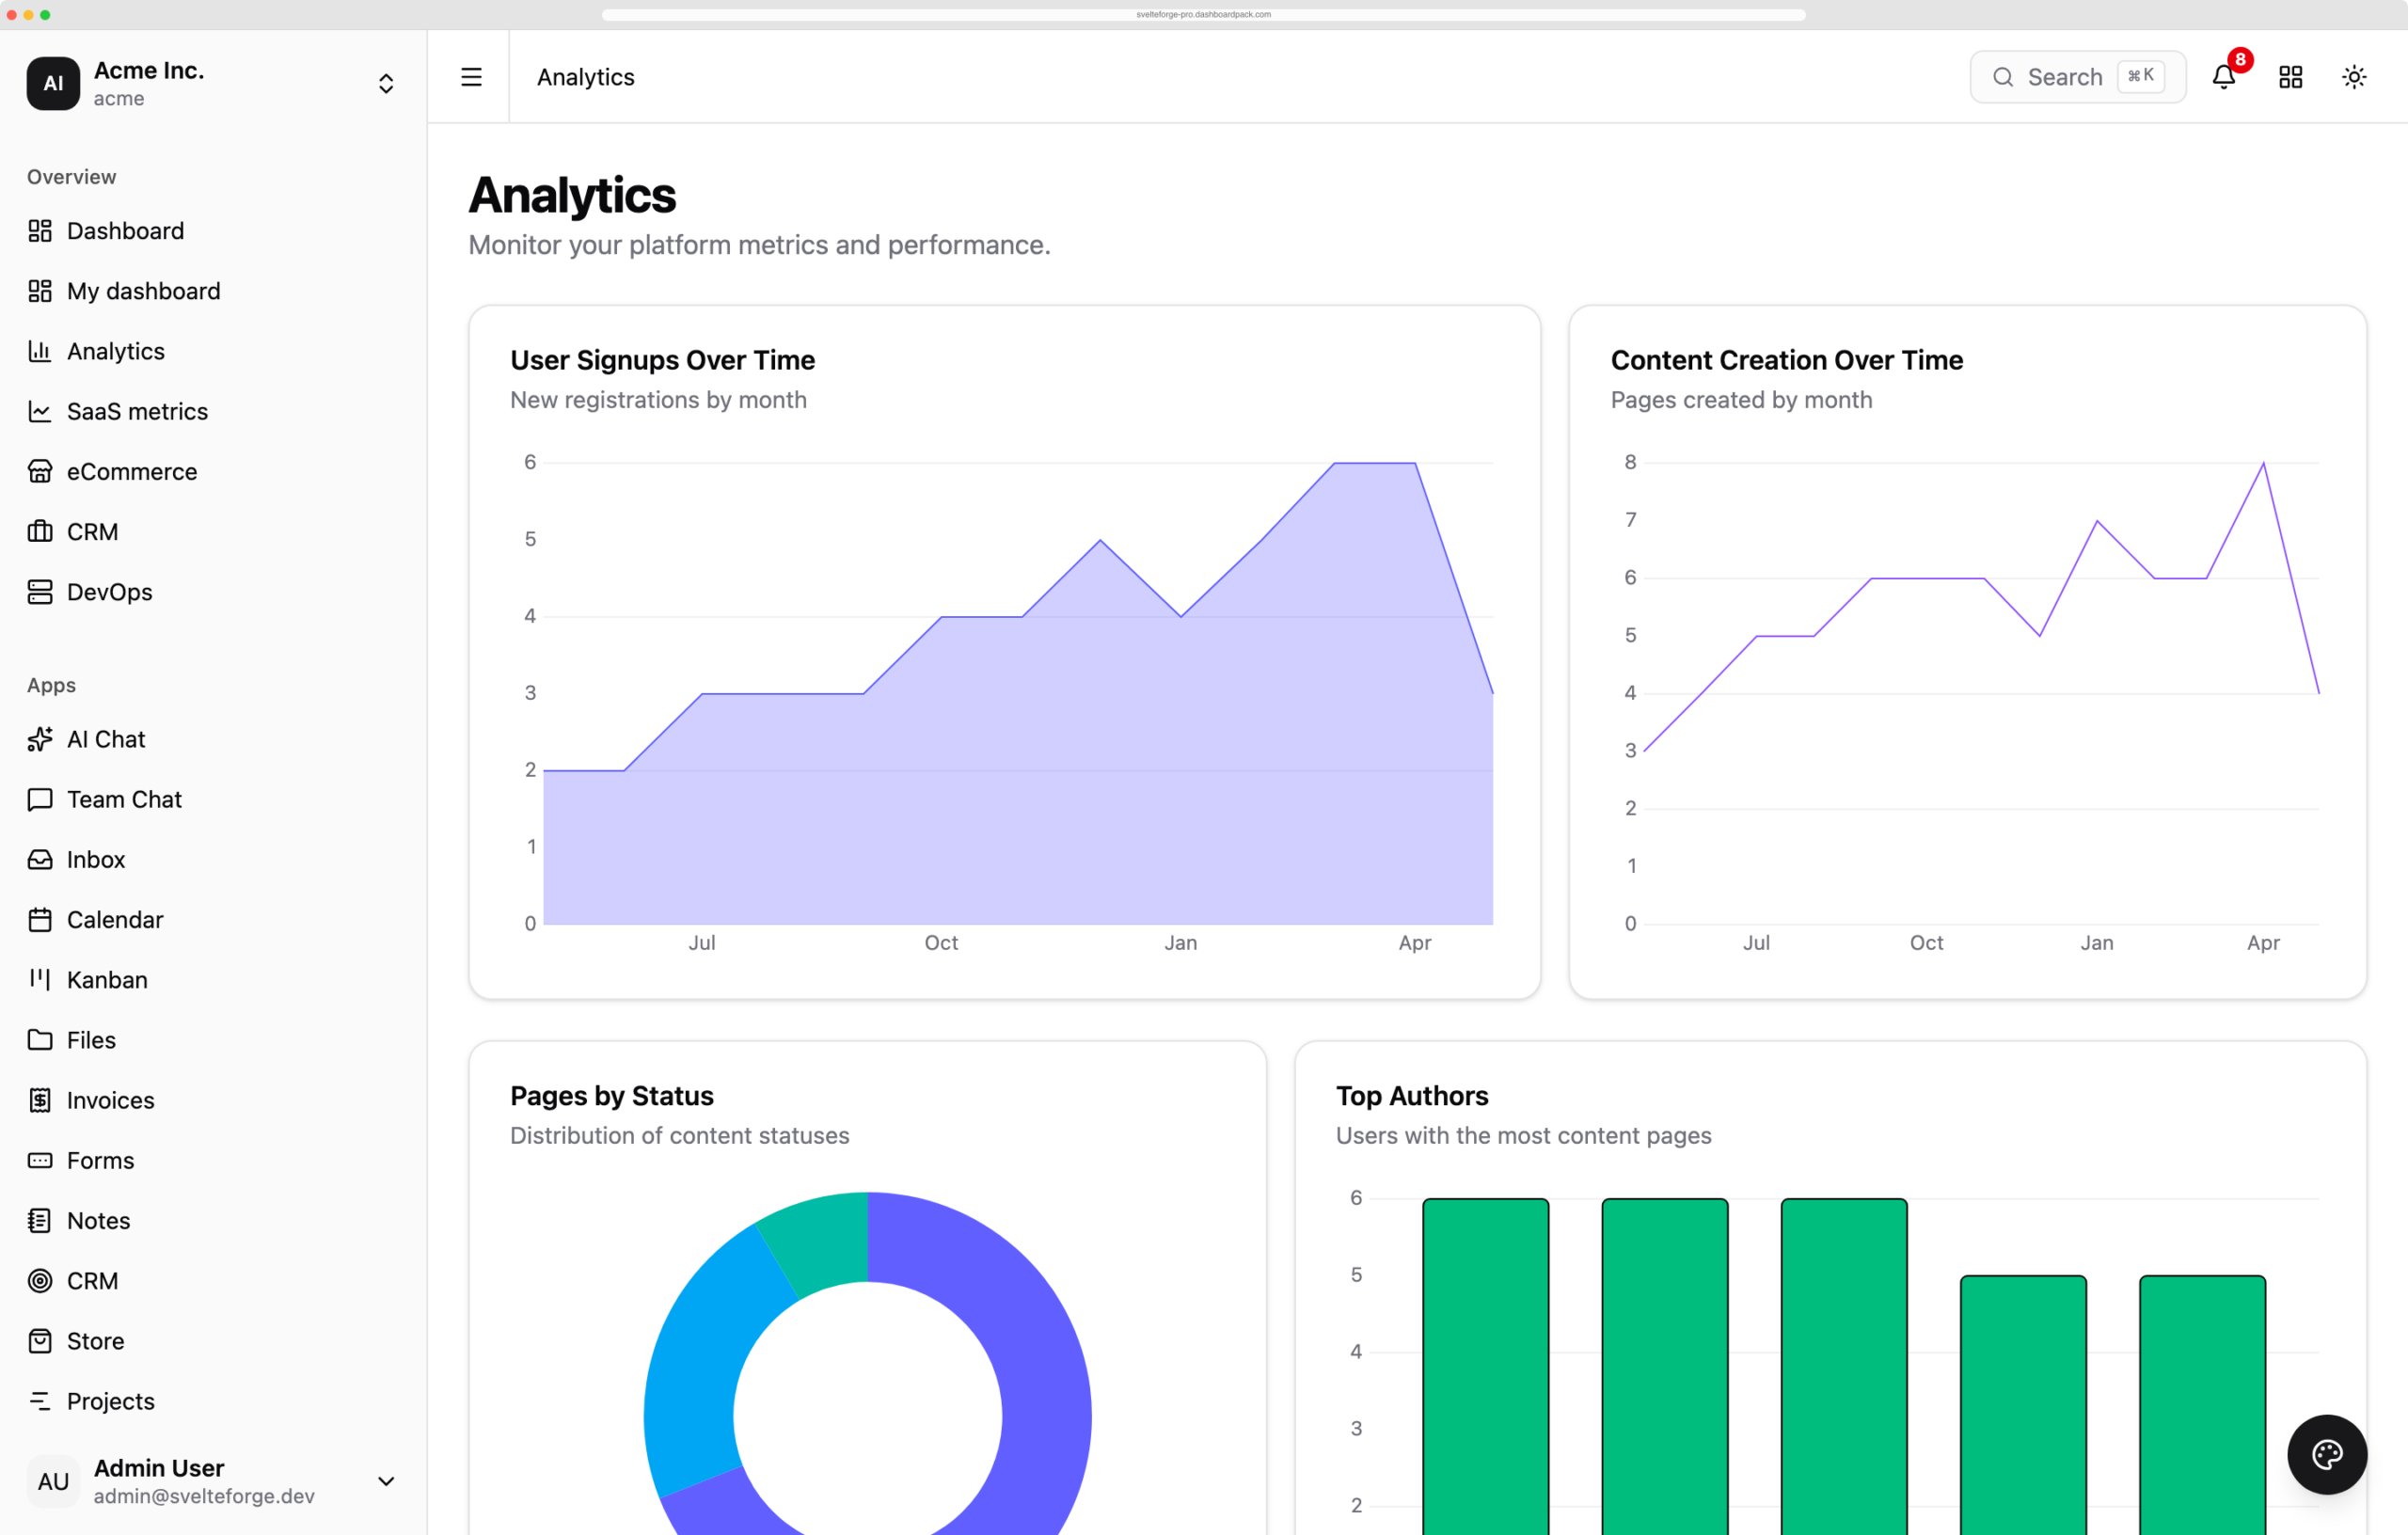Open the Kanban app link
The image size is (2408, 1535).
click(213, 980)
